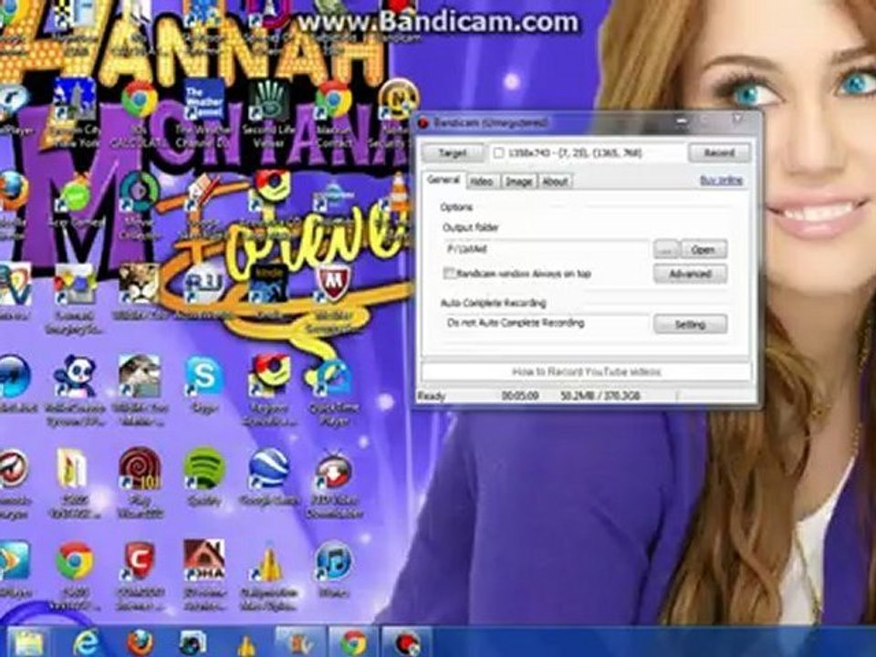This screenshot has width=876, height=657.
Task: Open the FLV video downloader desktop icon
Action: click(x=333, y=472)
